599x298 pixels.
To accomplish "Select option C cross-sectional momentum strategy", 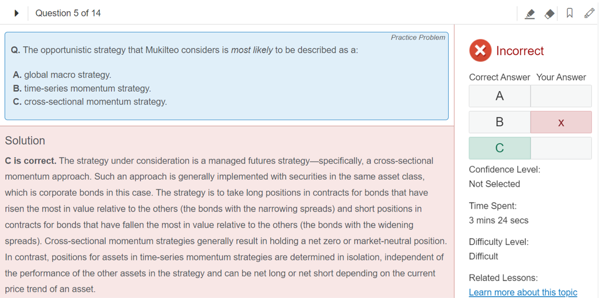I will 90,102.
